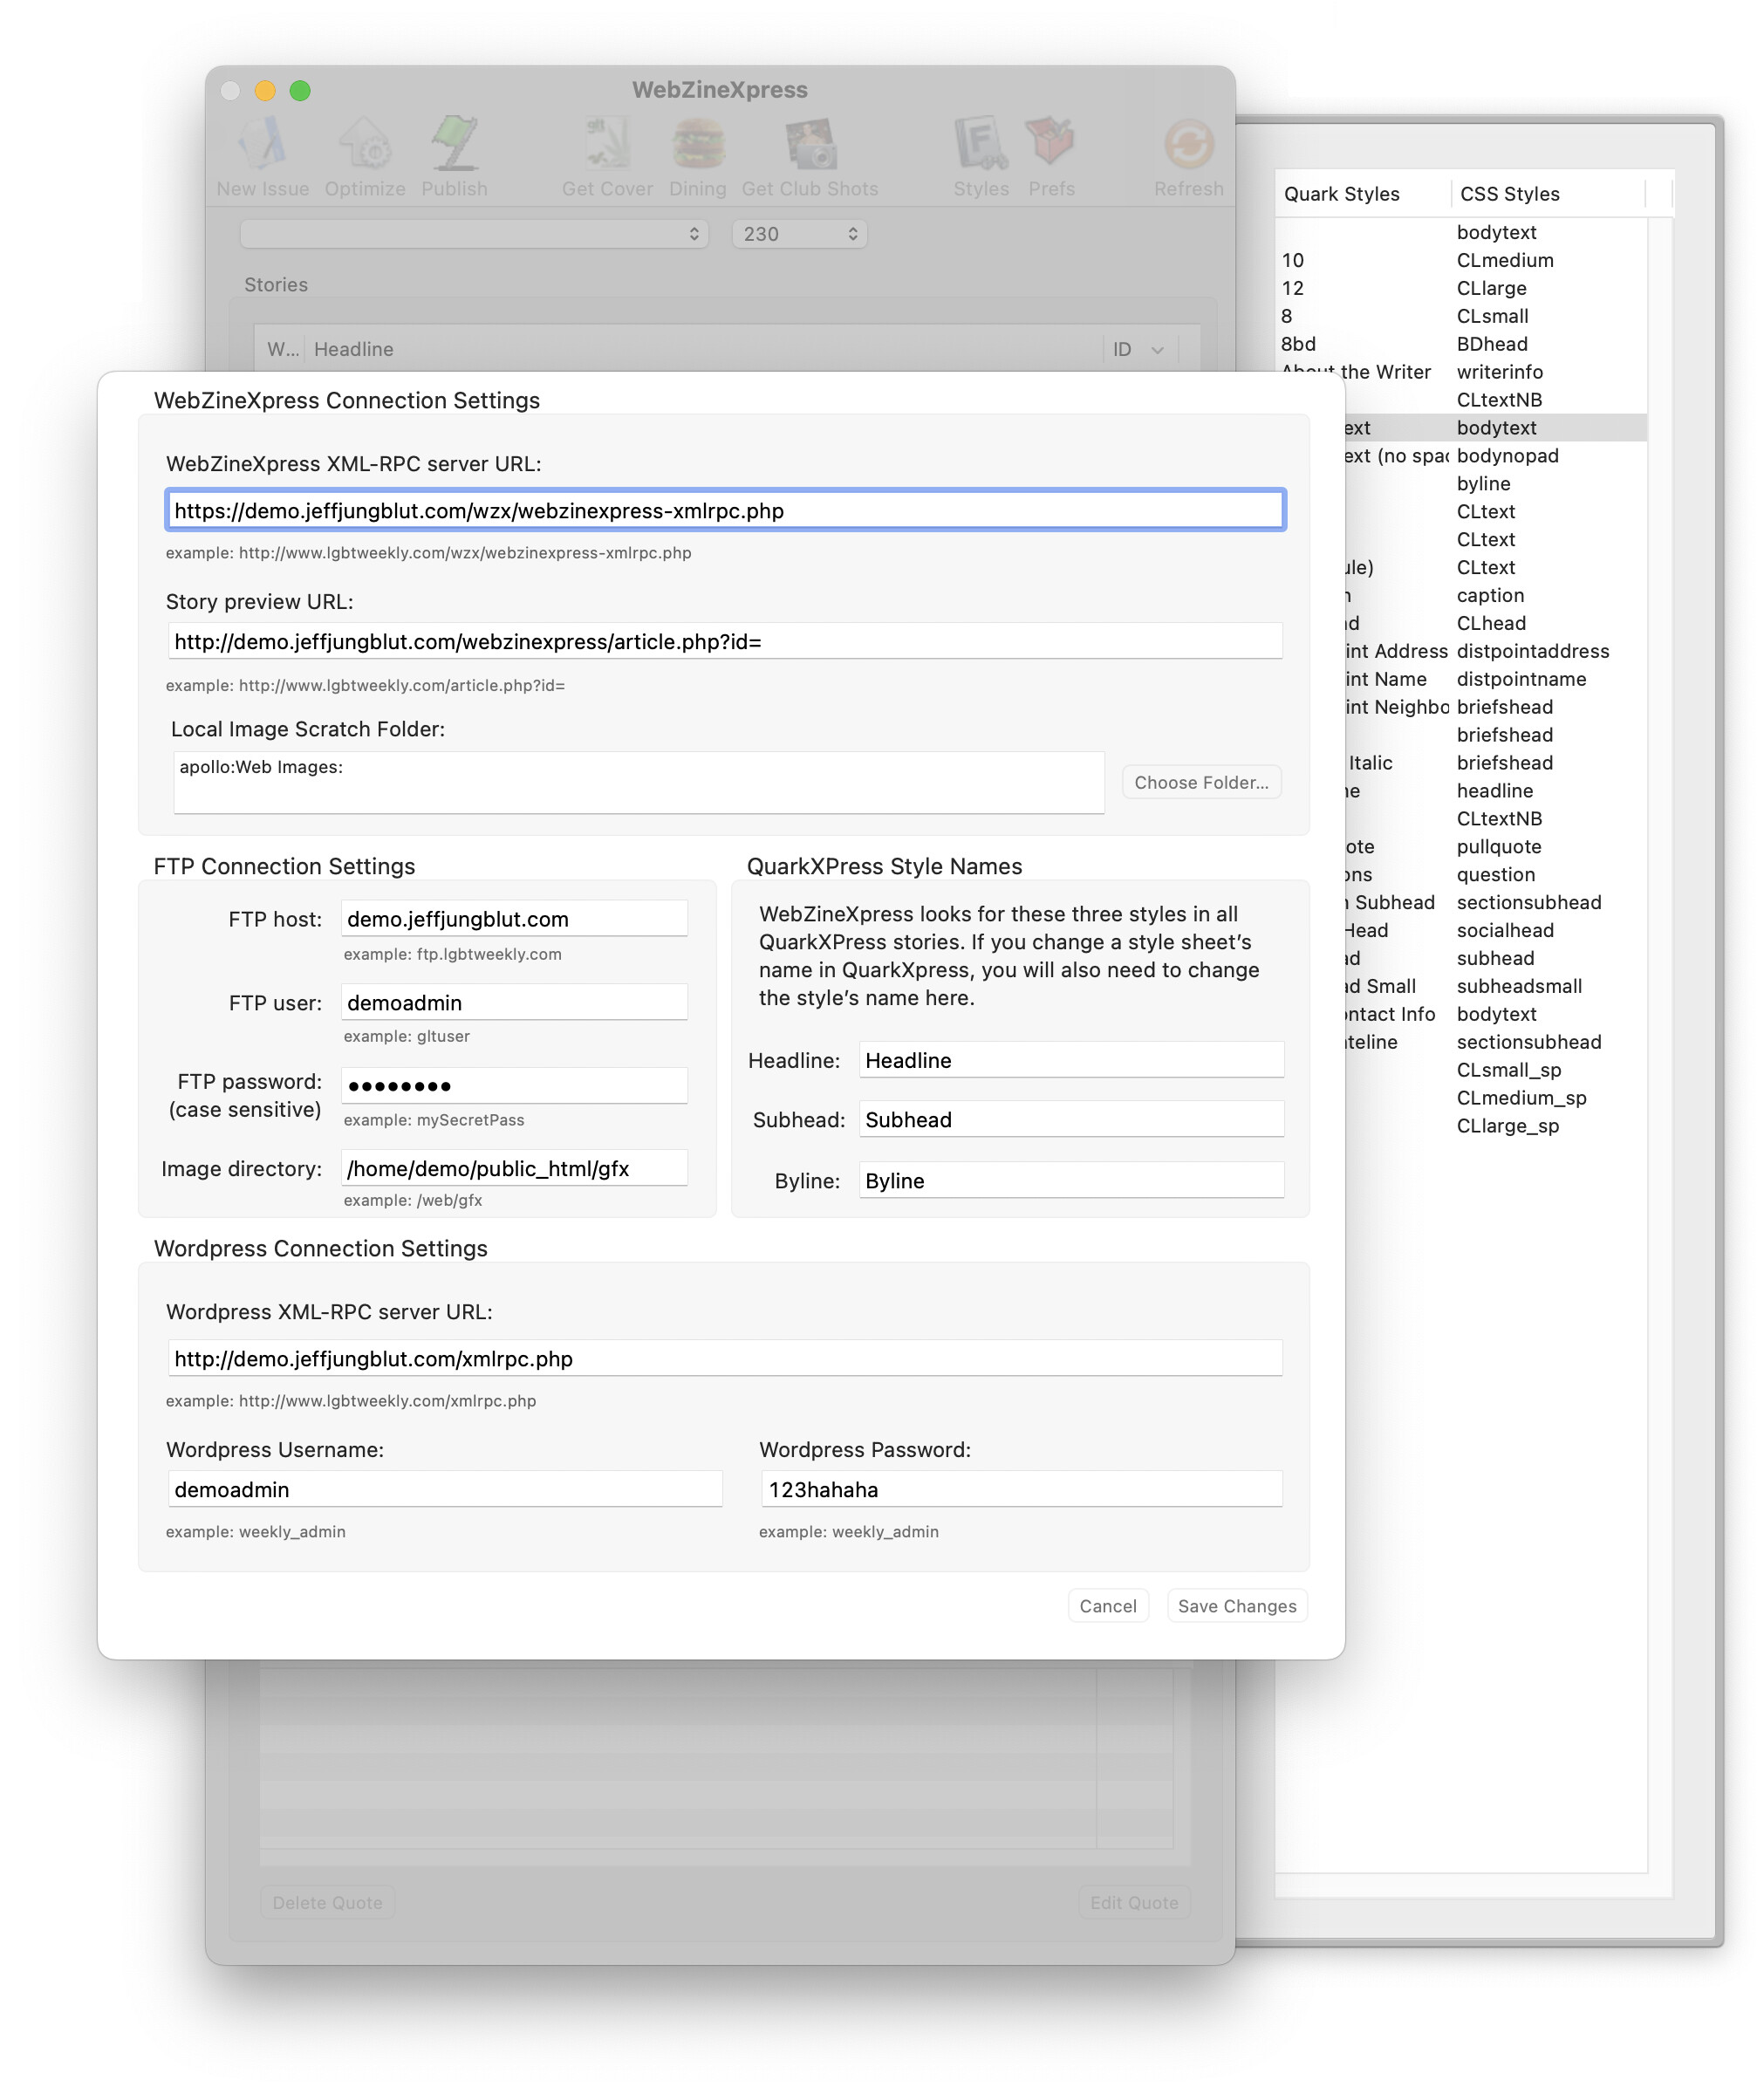Image resolution: width=1764 pixels, height=2094 pixels.
Task: Click the Headline style name field
Action: (x=1071, y=1061)
